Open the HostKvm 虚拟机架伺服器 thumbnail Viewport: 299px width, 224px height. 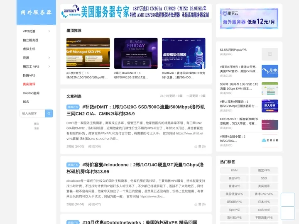[x=184, y=53]
